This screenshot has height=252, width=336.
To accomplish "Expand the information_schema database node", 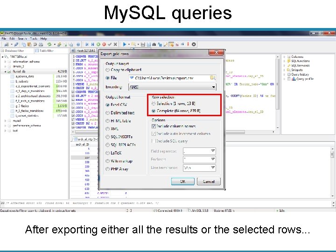I will point(5,62).
